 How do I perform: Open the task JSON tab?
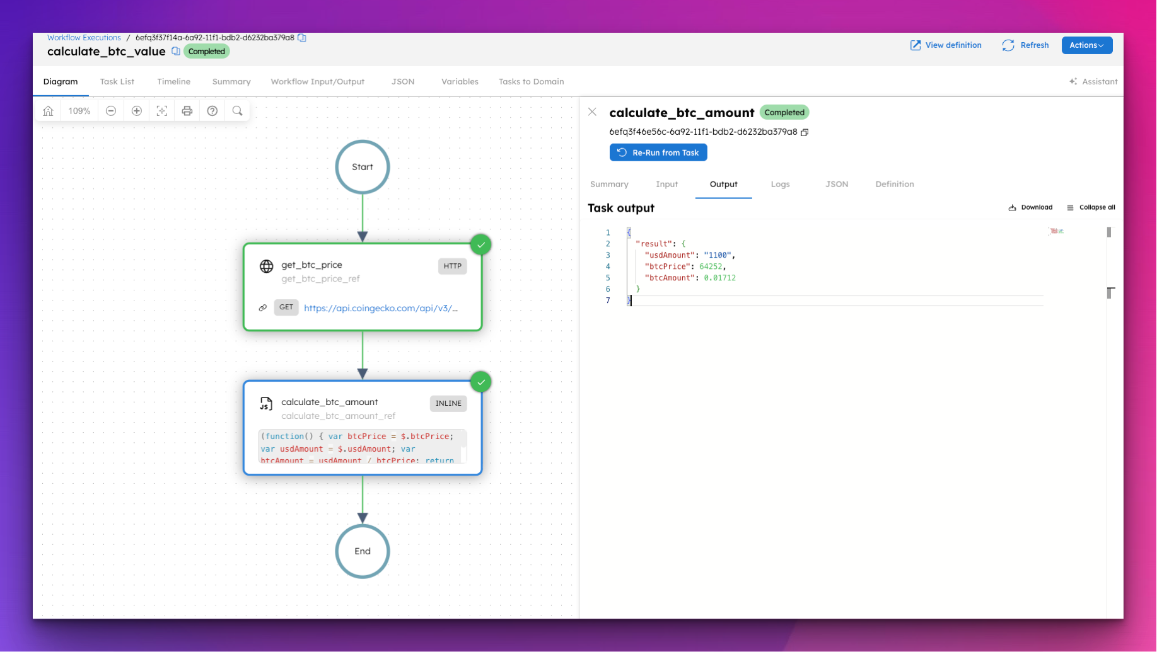coord(837,184)
